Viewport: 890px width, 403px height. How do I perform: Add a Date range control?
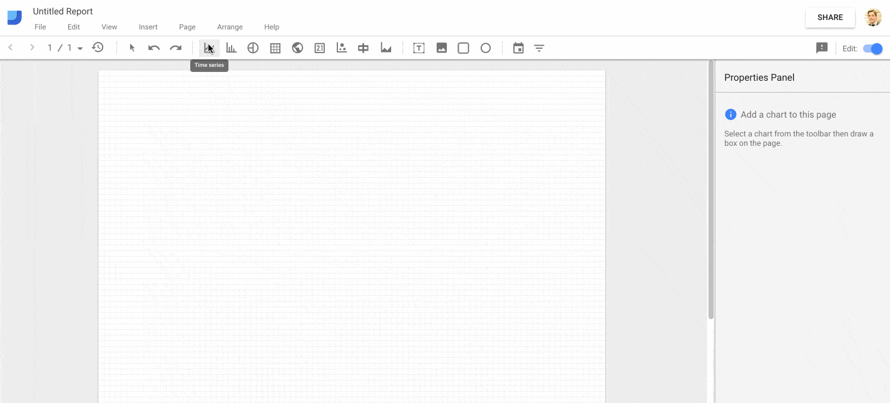point(518,48)
